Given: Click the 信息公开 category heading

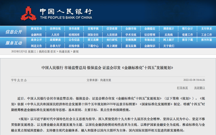Looking at the screenshot, I should tap(13, 32).
